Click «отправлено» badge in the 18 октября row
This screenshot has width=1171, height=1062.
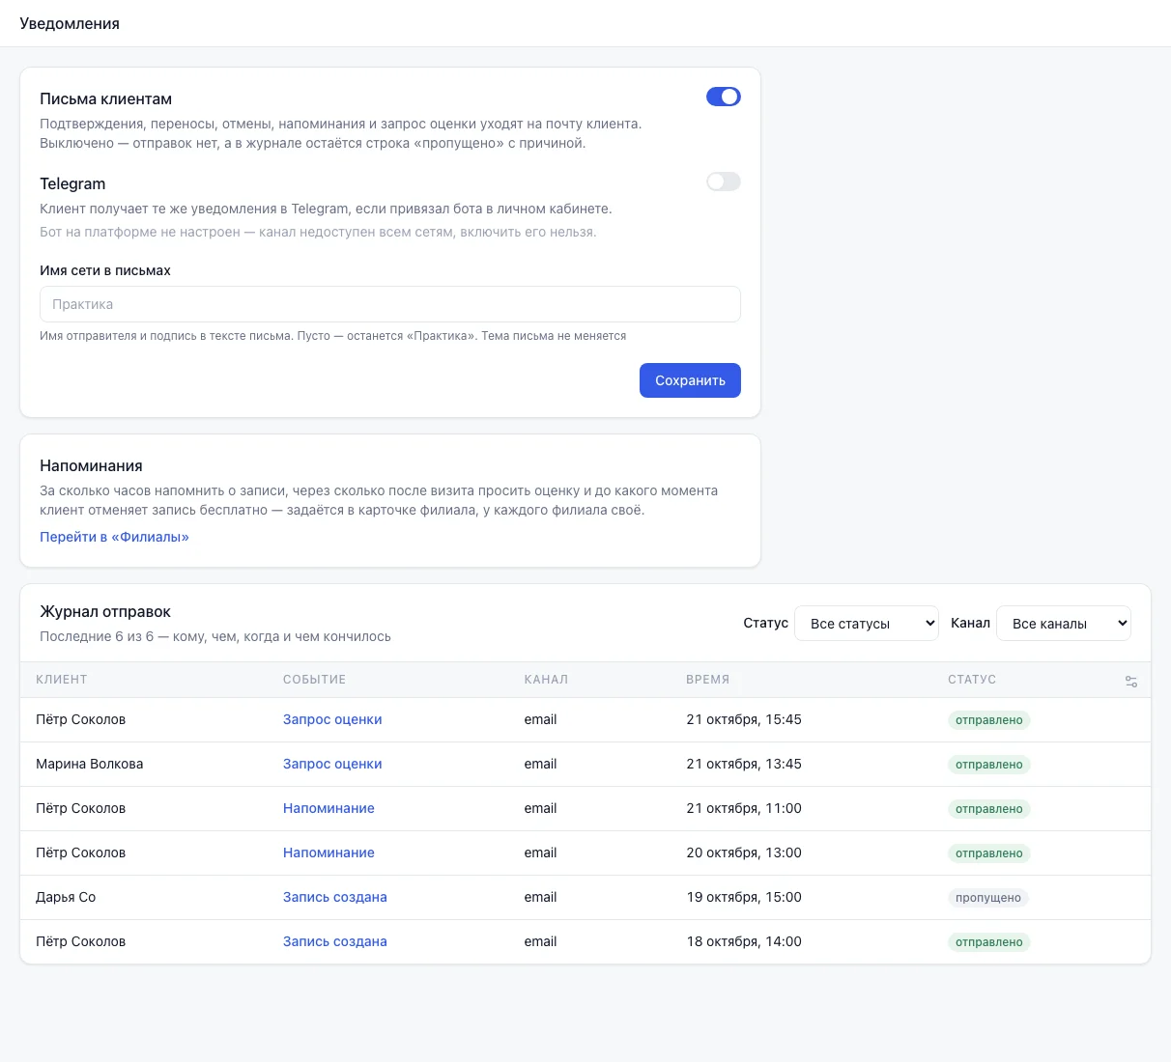point(989,942)
